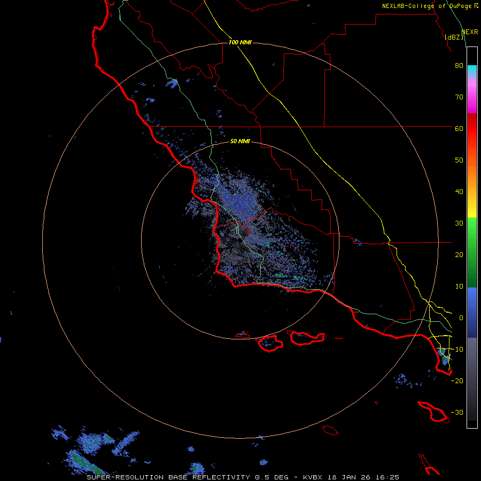Viewport: 481px width, 481px height.
Task: Click the 100 NMI range ring label
Action: tap(240, 42)
